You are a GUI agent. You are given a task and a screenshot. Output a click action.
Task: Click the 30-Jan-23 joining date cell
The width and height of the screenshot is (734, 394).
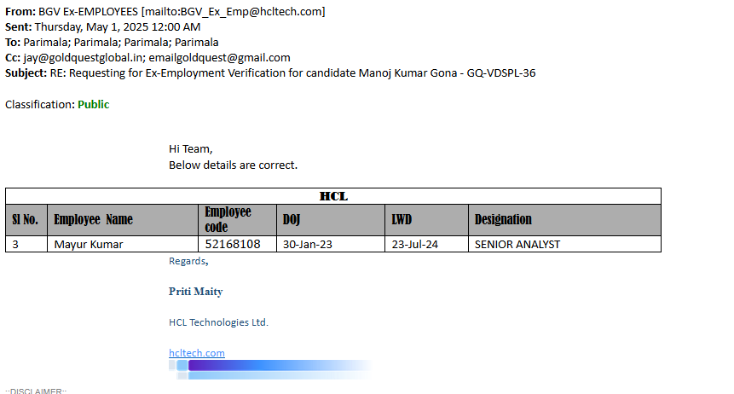tap(307, 245)
